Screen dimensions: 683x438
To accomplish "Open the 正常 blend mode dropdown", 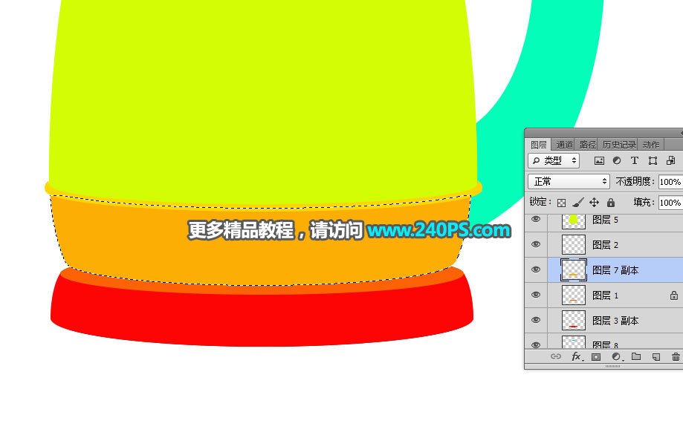I will click(569, 181).
